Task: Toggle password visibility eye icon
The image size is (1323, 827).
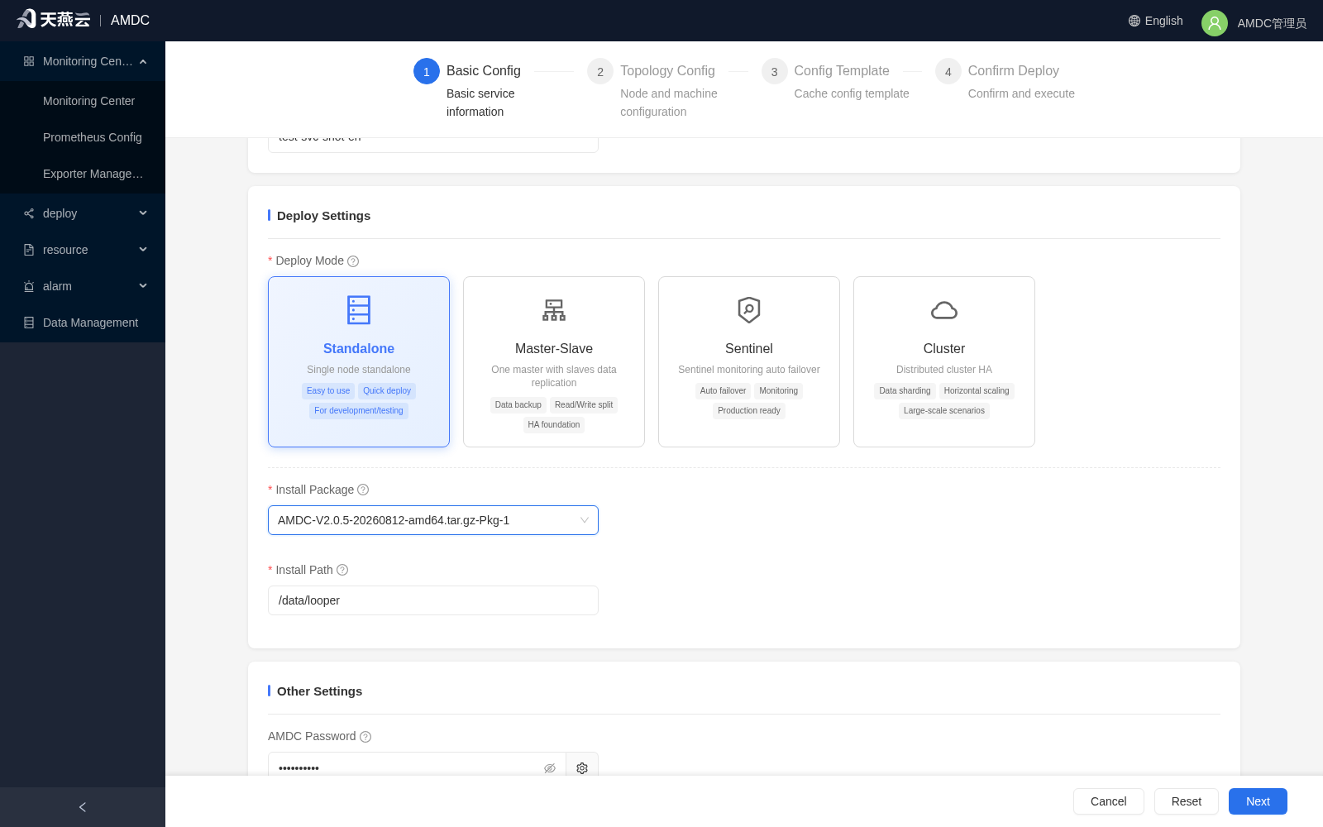Action: click(550, 768)
